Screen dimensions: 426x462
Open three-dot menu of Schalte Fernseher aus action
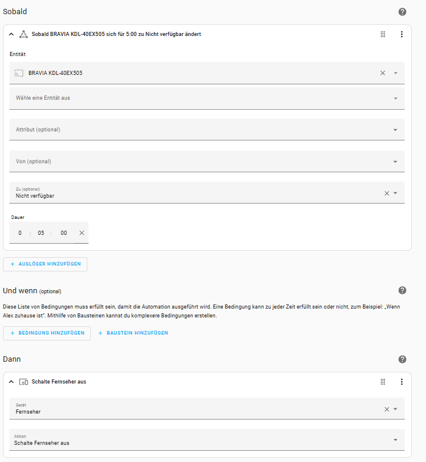click(402, 382)
